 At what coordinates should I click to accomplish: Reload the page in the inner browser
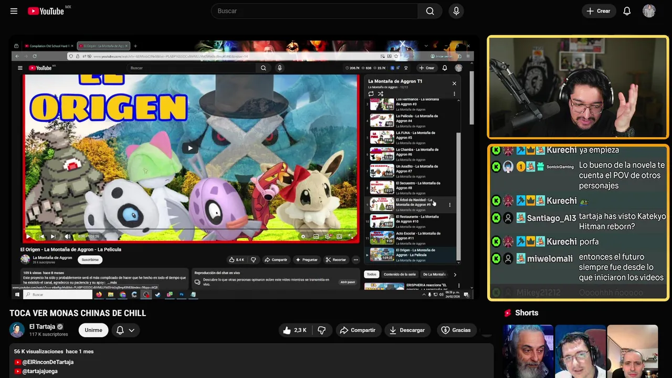click(35, 56)
